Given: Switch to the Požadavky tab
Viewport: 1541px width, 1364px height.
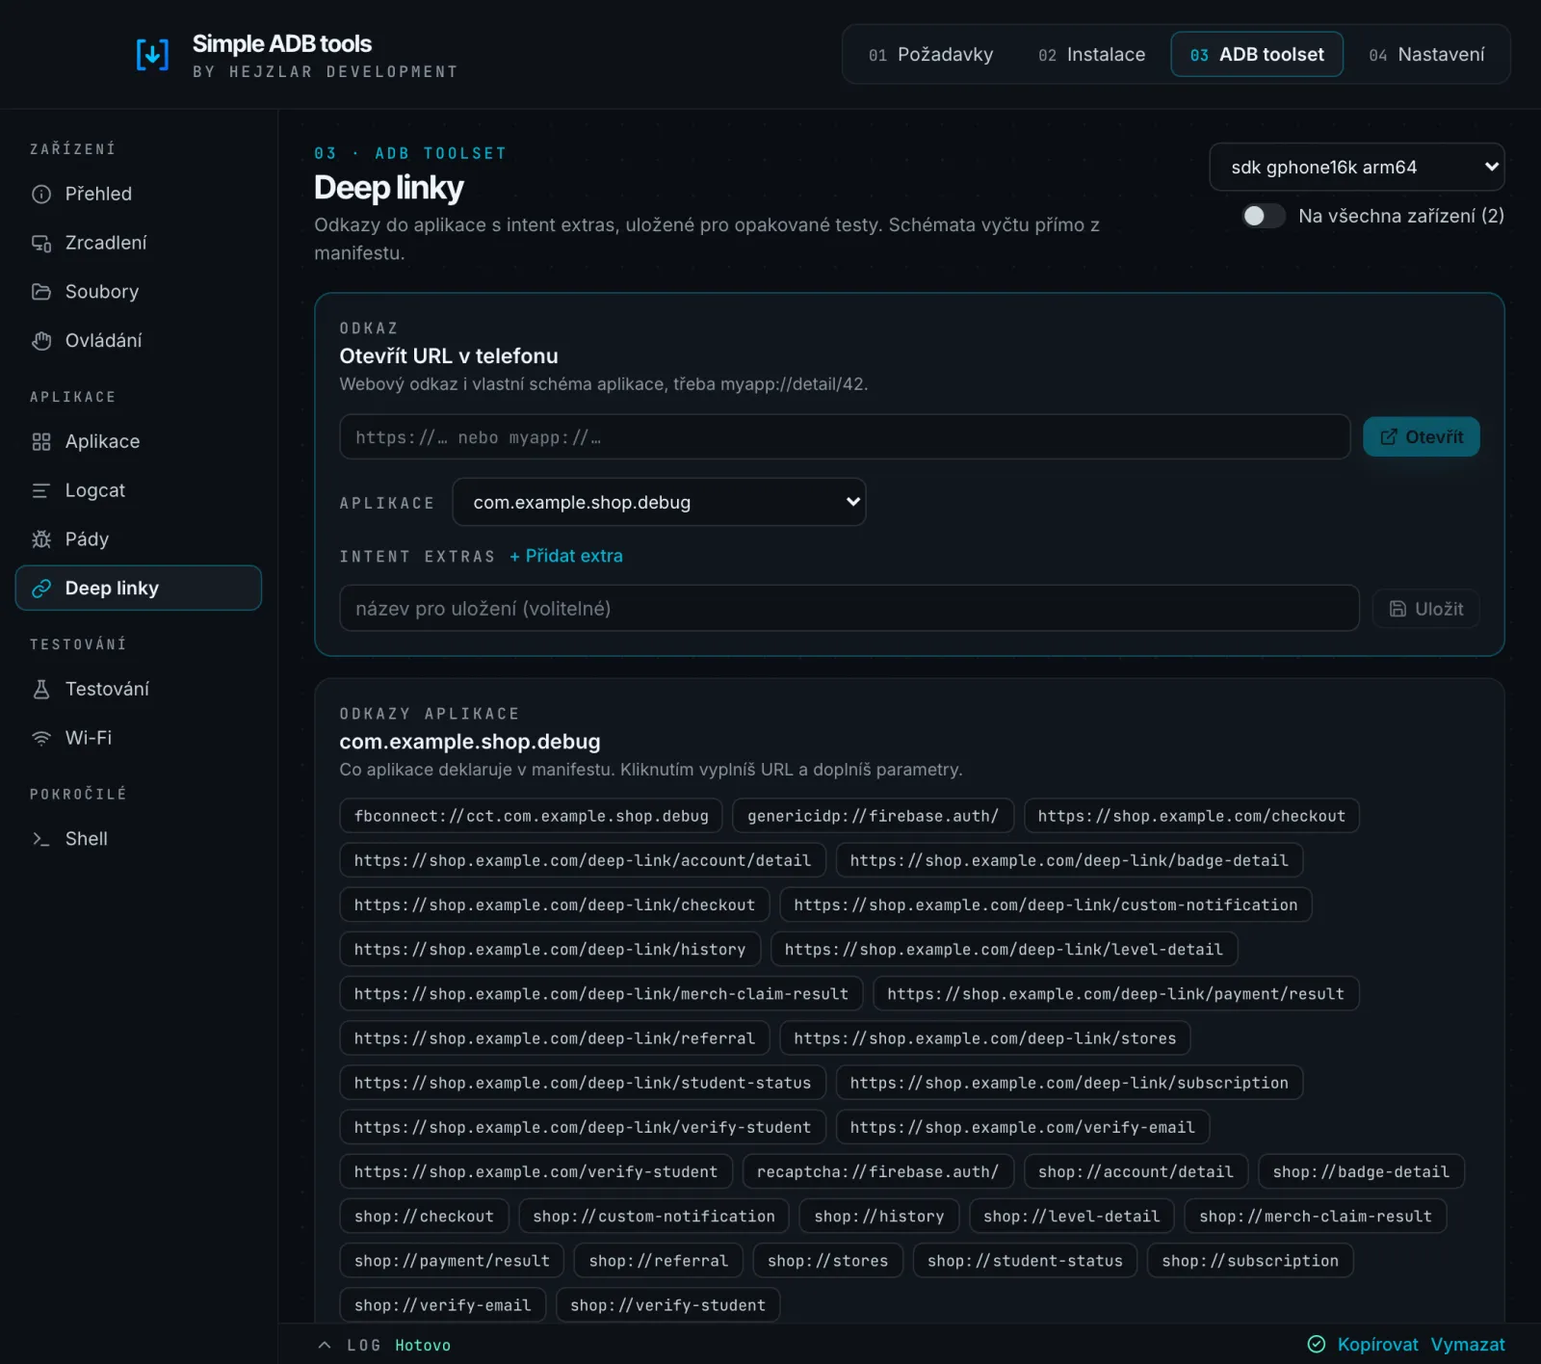Looking at the screenshot, I should (930, 55).
